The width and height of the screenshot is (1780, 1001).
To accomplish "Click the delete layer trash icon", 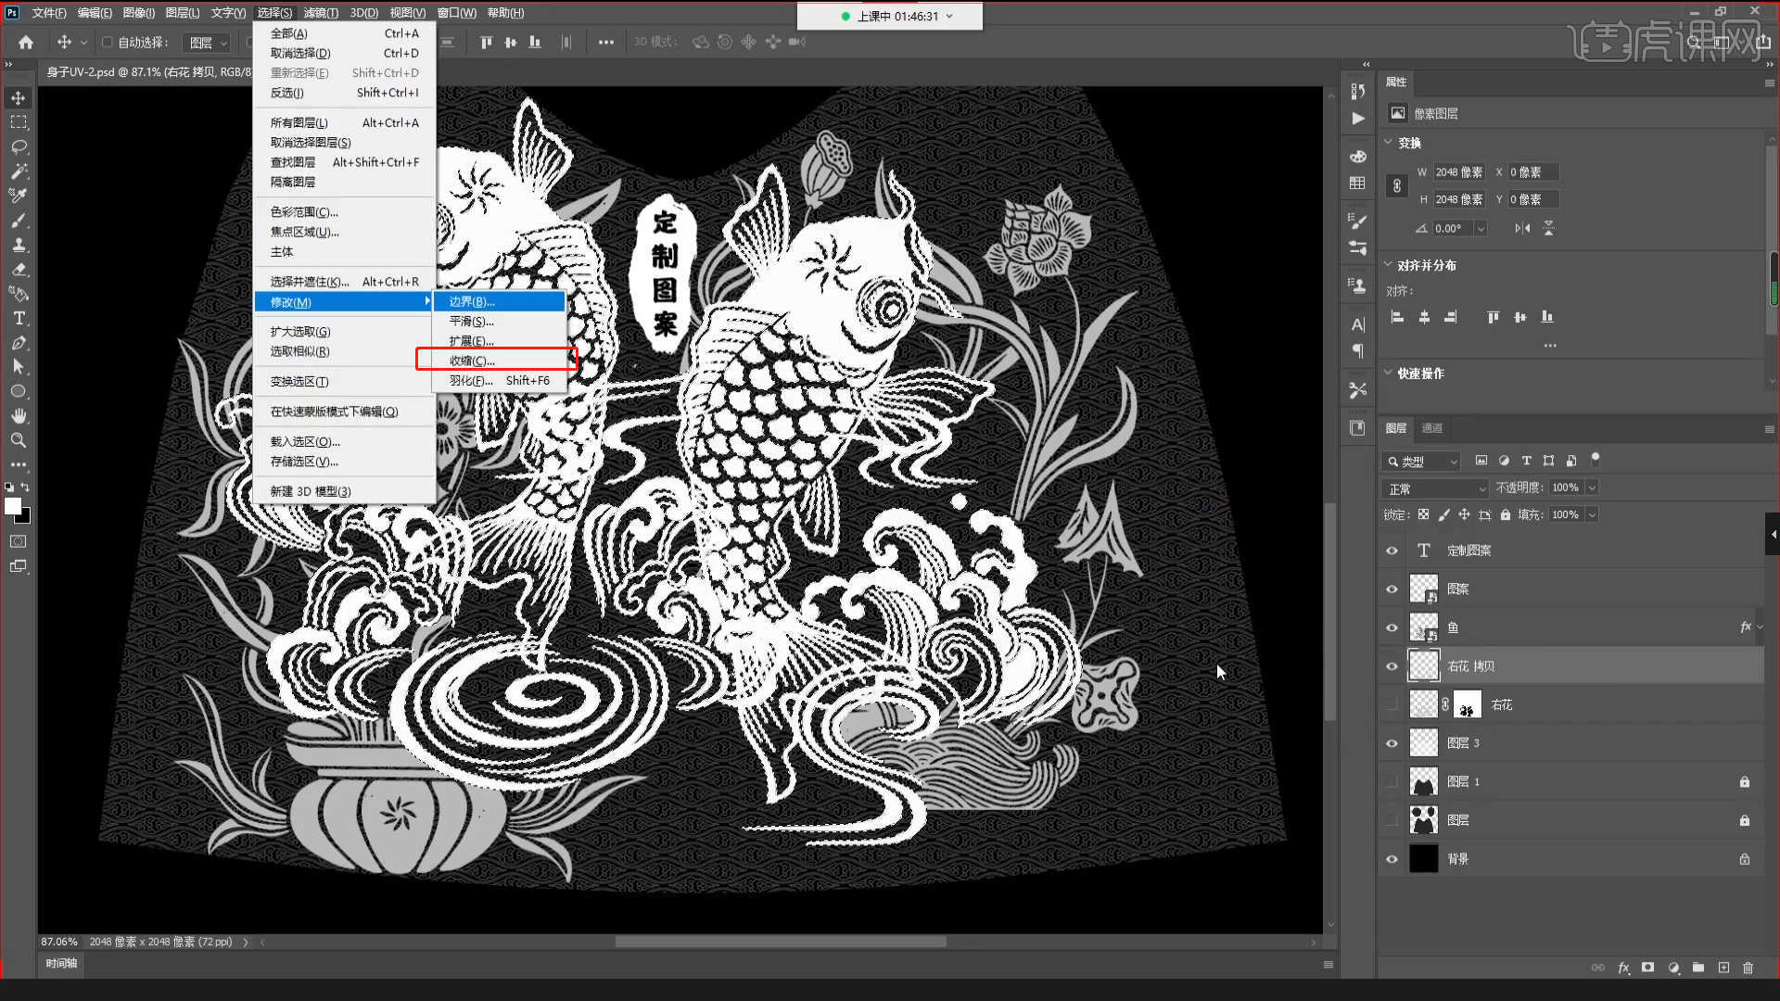I will pyautogui.click(x=1748, y=968).
